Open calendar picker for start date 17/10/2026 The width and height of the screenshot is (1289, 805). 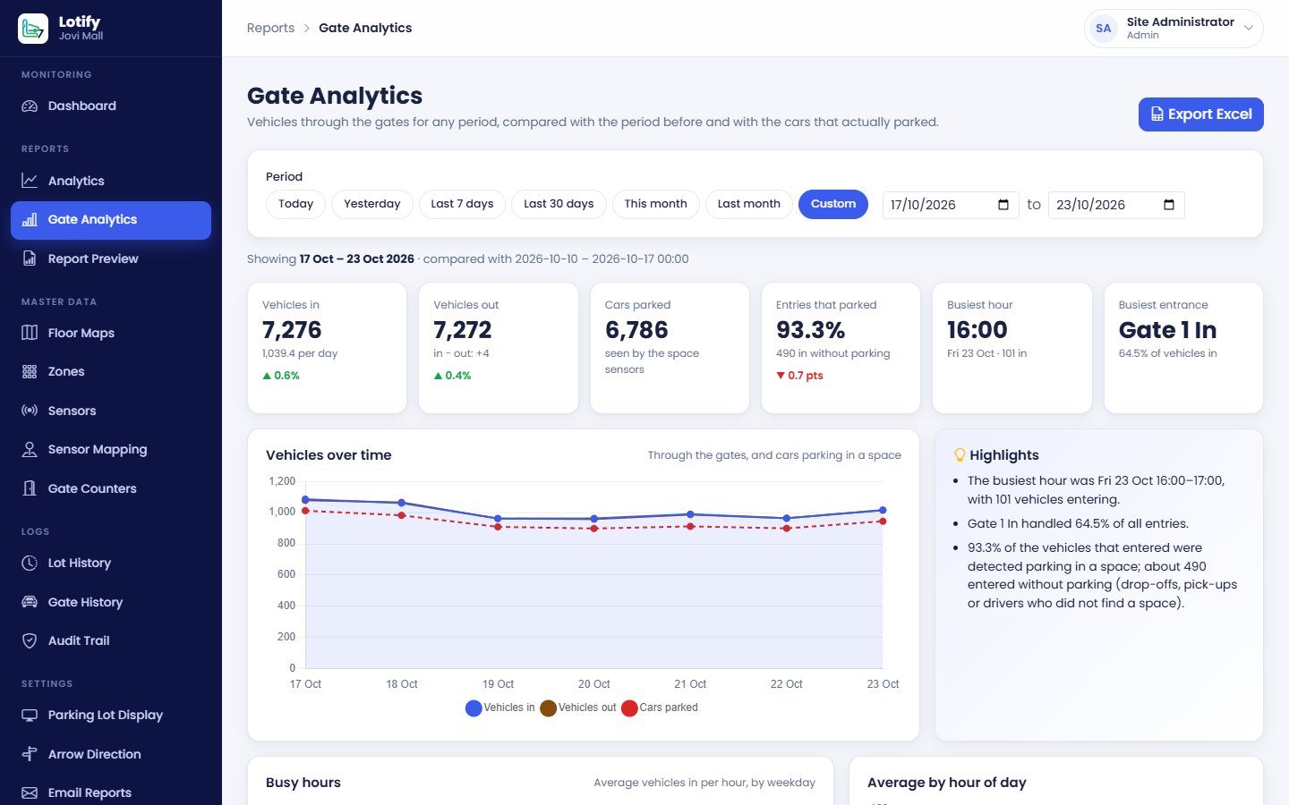click(1003, 205)
